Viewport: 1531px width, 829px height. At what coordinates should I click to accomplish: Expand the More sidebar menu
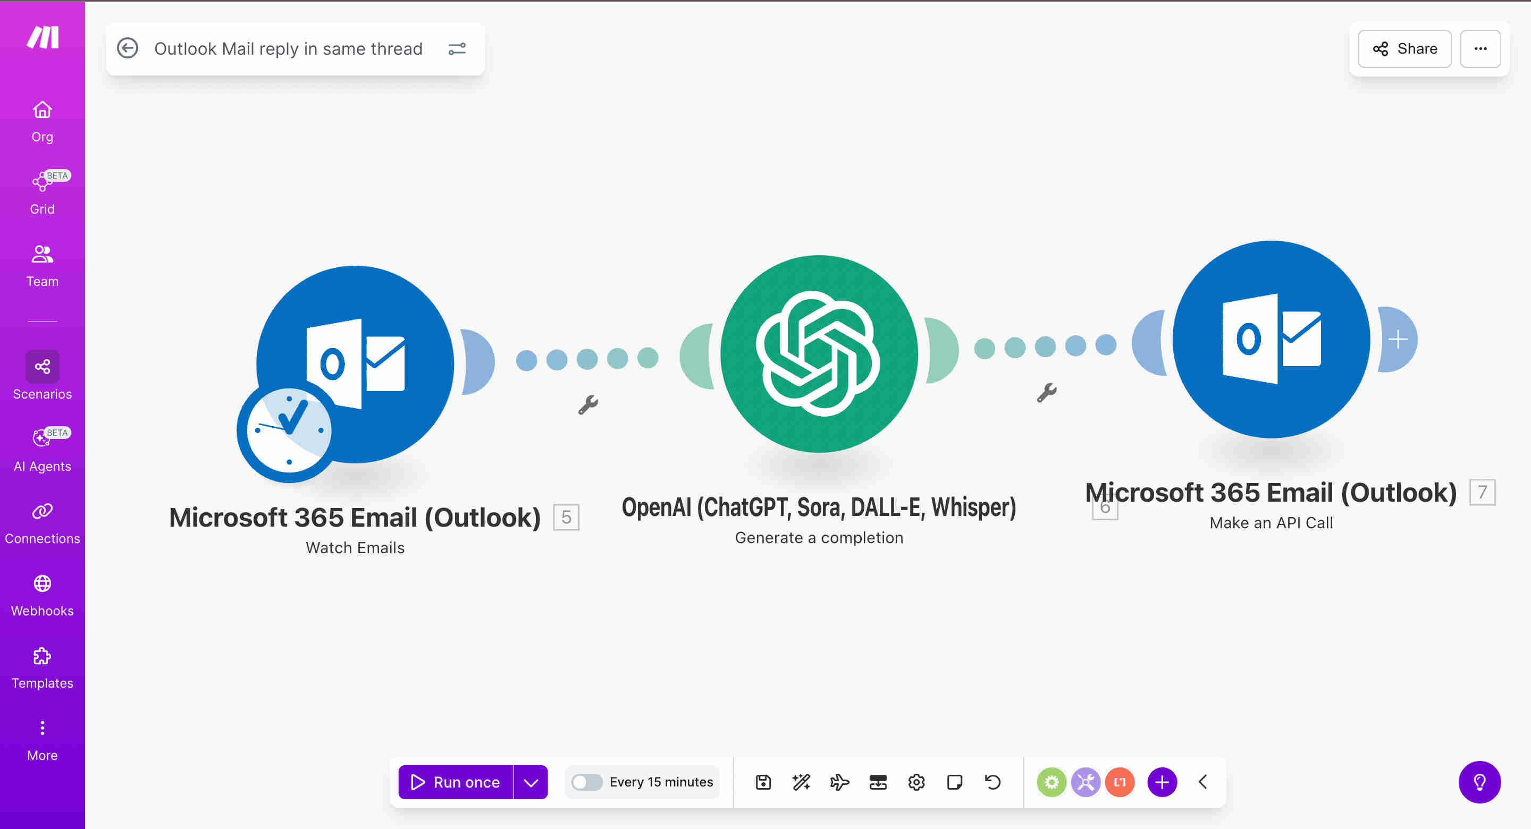tap(42, 740)
